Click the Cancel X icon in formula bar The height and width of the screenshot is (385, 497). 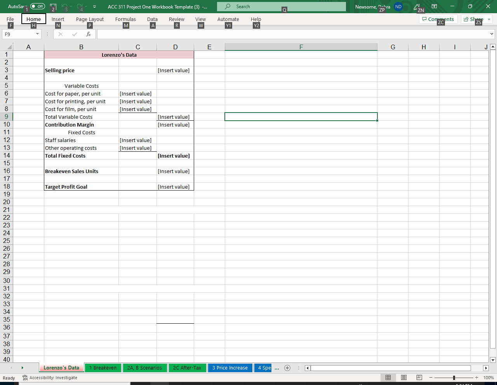(61, 34)
